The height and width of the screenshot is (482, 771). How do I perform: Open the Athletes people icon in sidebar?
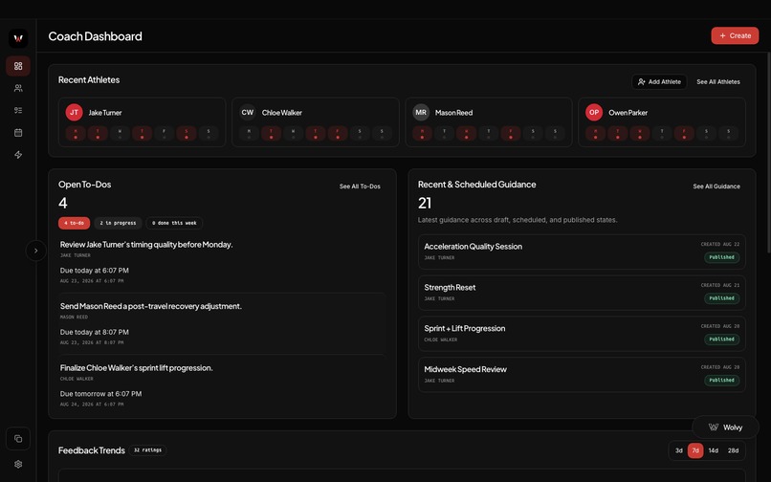click(x=18, y=88)
